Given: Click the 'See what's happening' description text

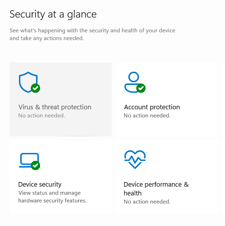Looking at the screenshot, I should [x=92, y=34].
